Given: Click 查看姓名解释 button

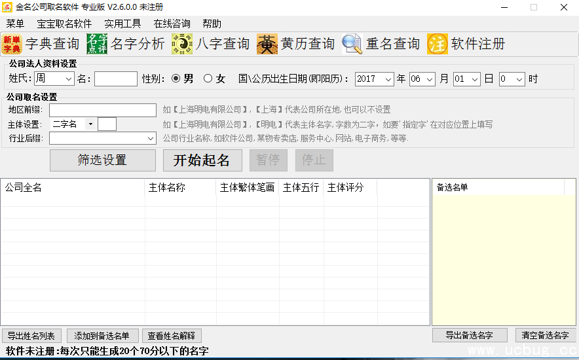Looking at the screenshot, I should click(172, 336).
